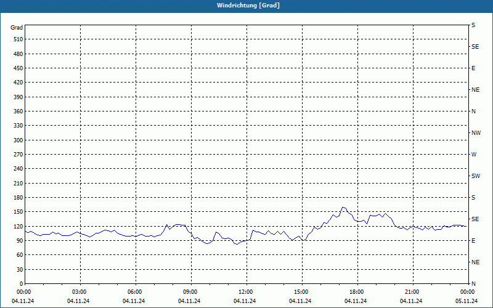Select the 210 degree axis label
493x308 pixels.
pyautogui.click(x=18, y=183)
